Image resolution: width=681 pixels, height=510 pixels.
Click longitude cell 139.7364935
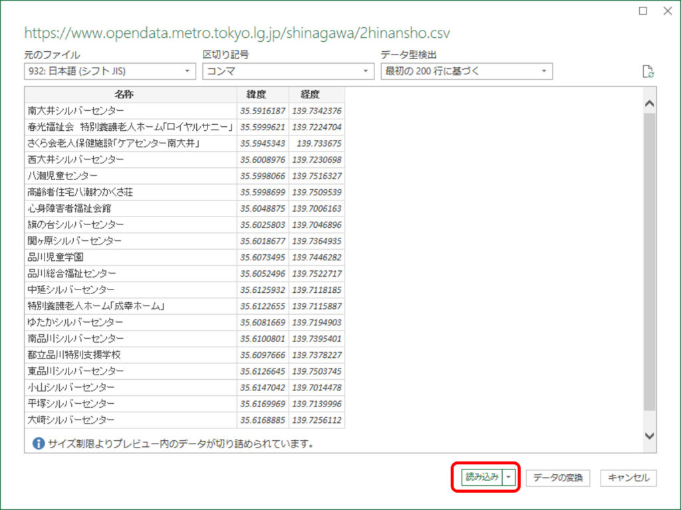point(317,240)
